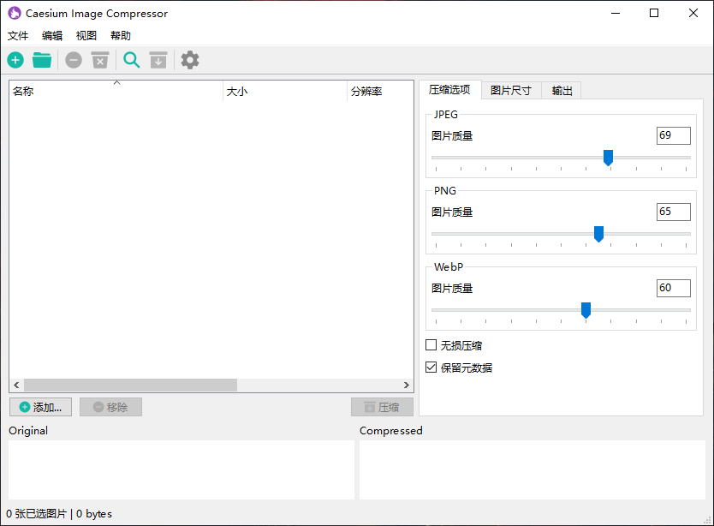Click the status text '0 张已选图片 | 0 bytes'
The width and height of the screenshot is (714, 526).
(59, 514)
